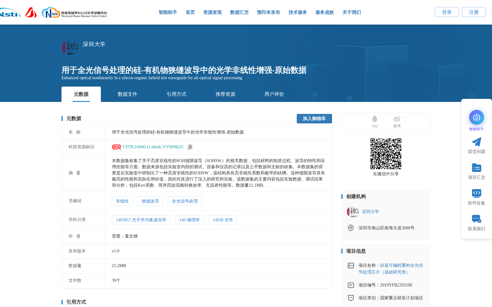492x307 pixels.
Task: Click the 140 物理学 subject tag
Action: (x=189, y=220)
